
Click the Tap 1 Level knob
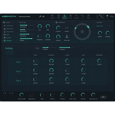[67, 61]
